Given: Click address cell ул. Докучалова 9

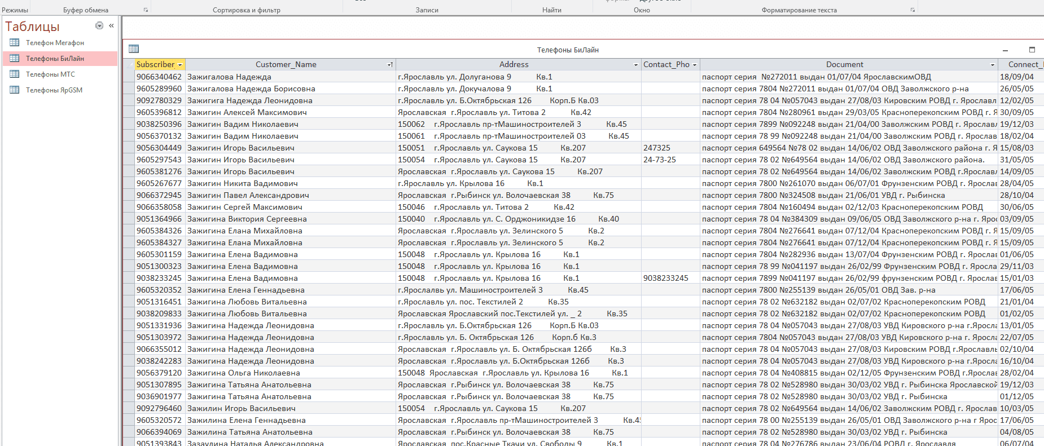Looking at the screenshot, I should point(519,89).
